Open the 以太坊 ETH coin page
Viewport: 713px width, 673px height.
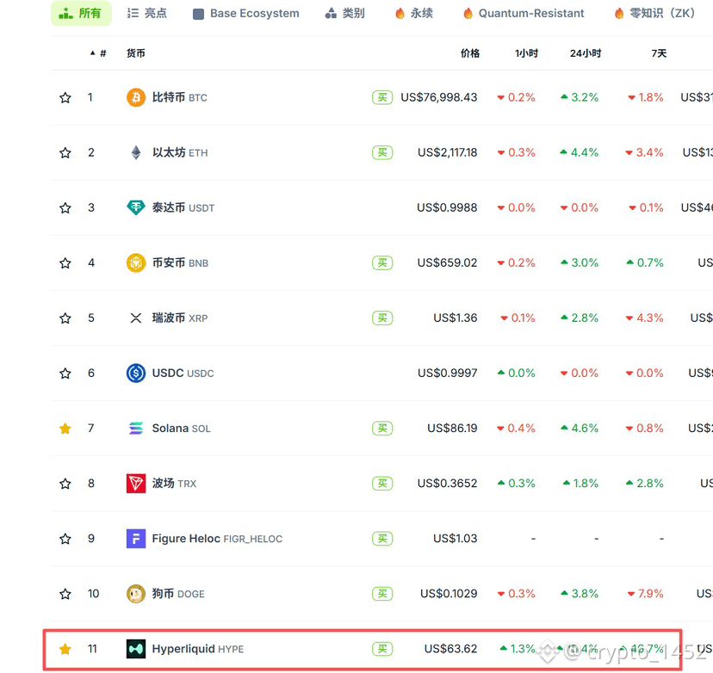[x=180, y=152]
